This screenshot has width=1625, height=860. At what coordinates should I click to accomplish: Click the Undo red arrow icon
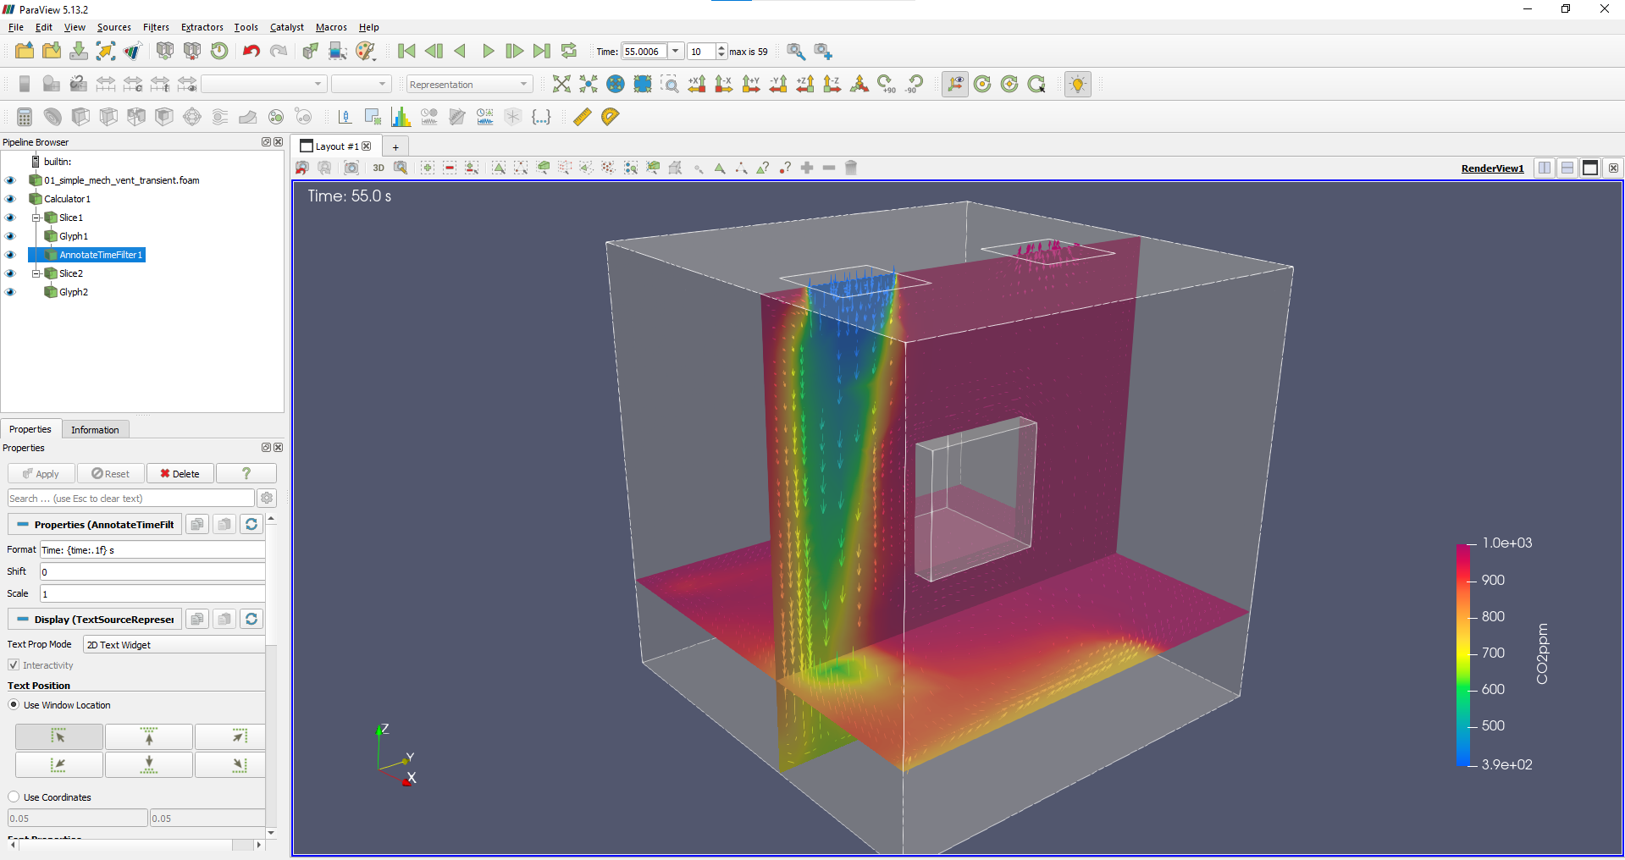pos(251,52)
